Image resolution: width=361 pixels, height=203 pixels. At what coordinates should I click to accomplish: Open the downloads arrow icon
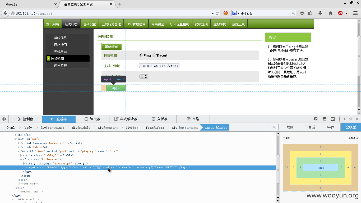tap(320, 13)
